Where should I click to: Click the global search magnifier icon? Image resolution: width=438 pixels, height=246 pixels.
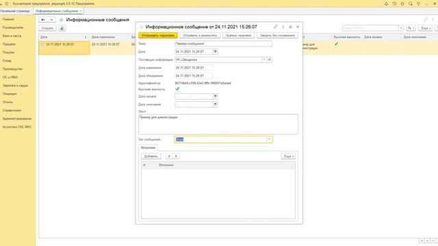411,3
